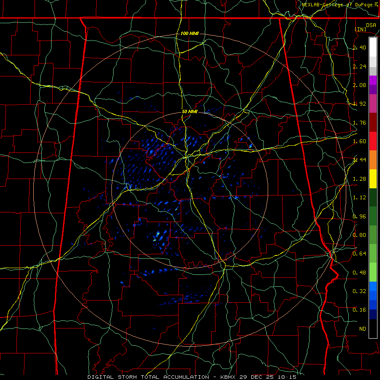Click the 1.92 scale value
The image size is (380, 380).
point(359,104)
